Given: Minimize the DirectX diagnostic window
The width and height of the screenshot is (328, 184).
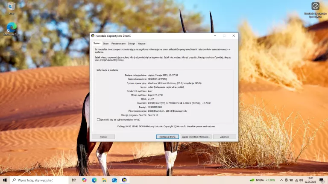Looking at the screenshot, I should 215,36.
